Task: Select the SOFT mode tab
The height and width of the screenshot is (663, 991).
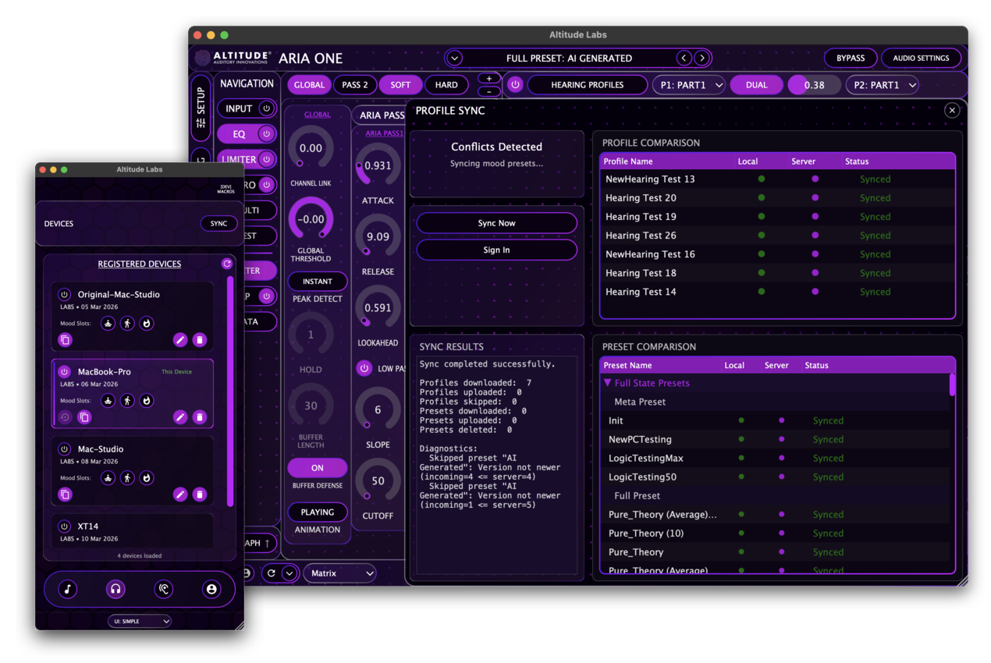Action: [400, 85]
